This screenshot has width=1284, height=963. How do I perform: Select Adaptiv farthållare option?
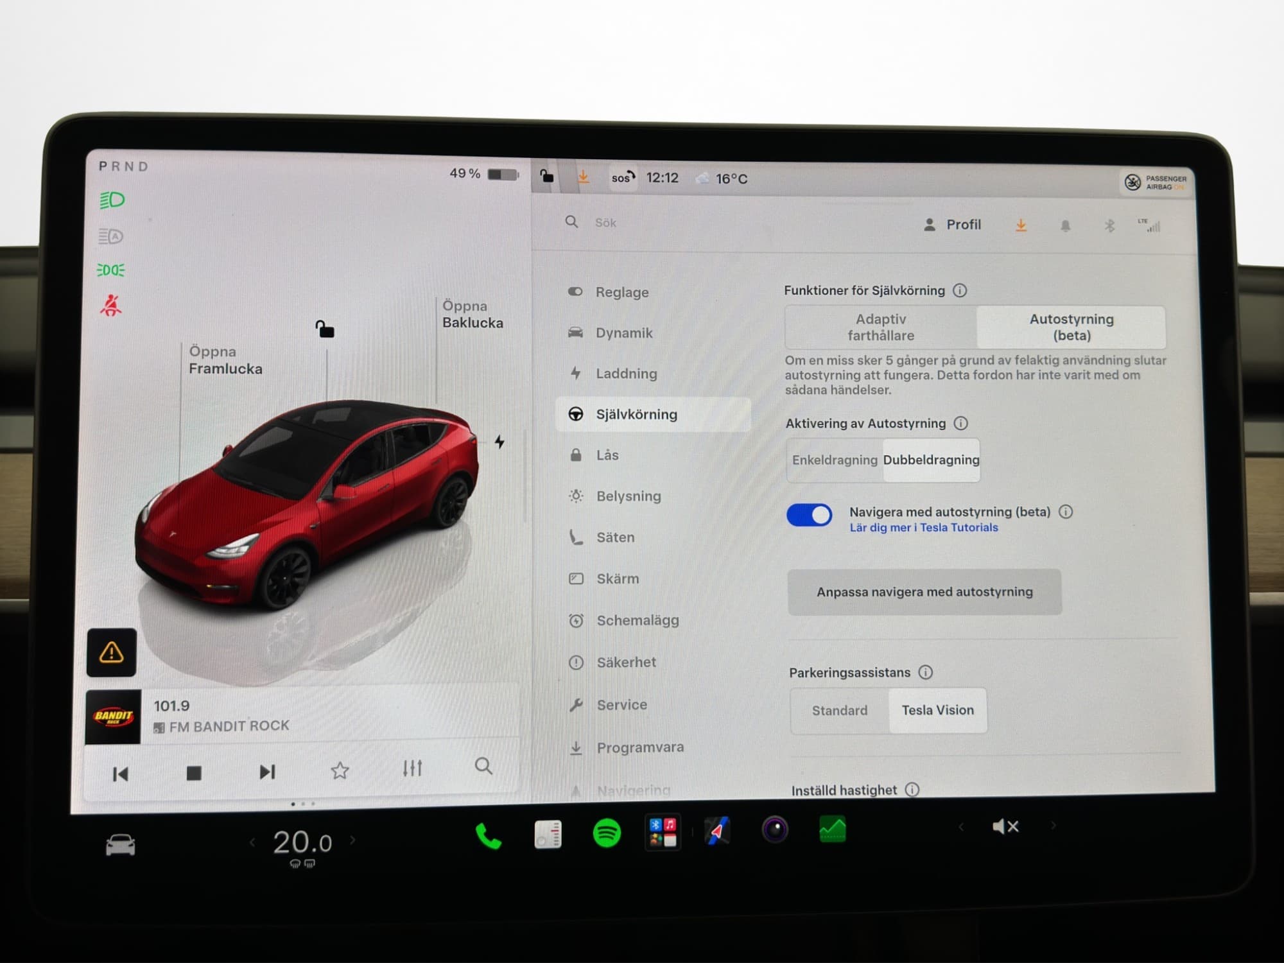pyautogui.click(x=881, y=327)
